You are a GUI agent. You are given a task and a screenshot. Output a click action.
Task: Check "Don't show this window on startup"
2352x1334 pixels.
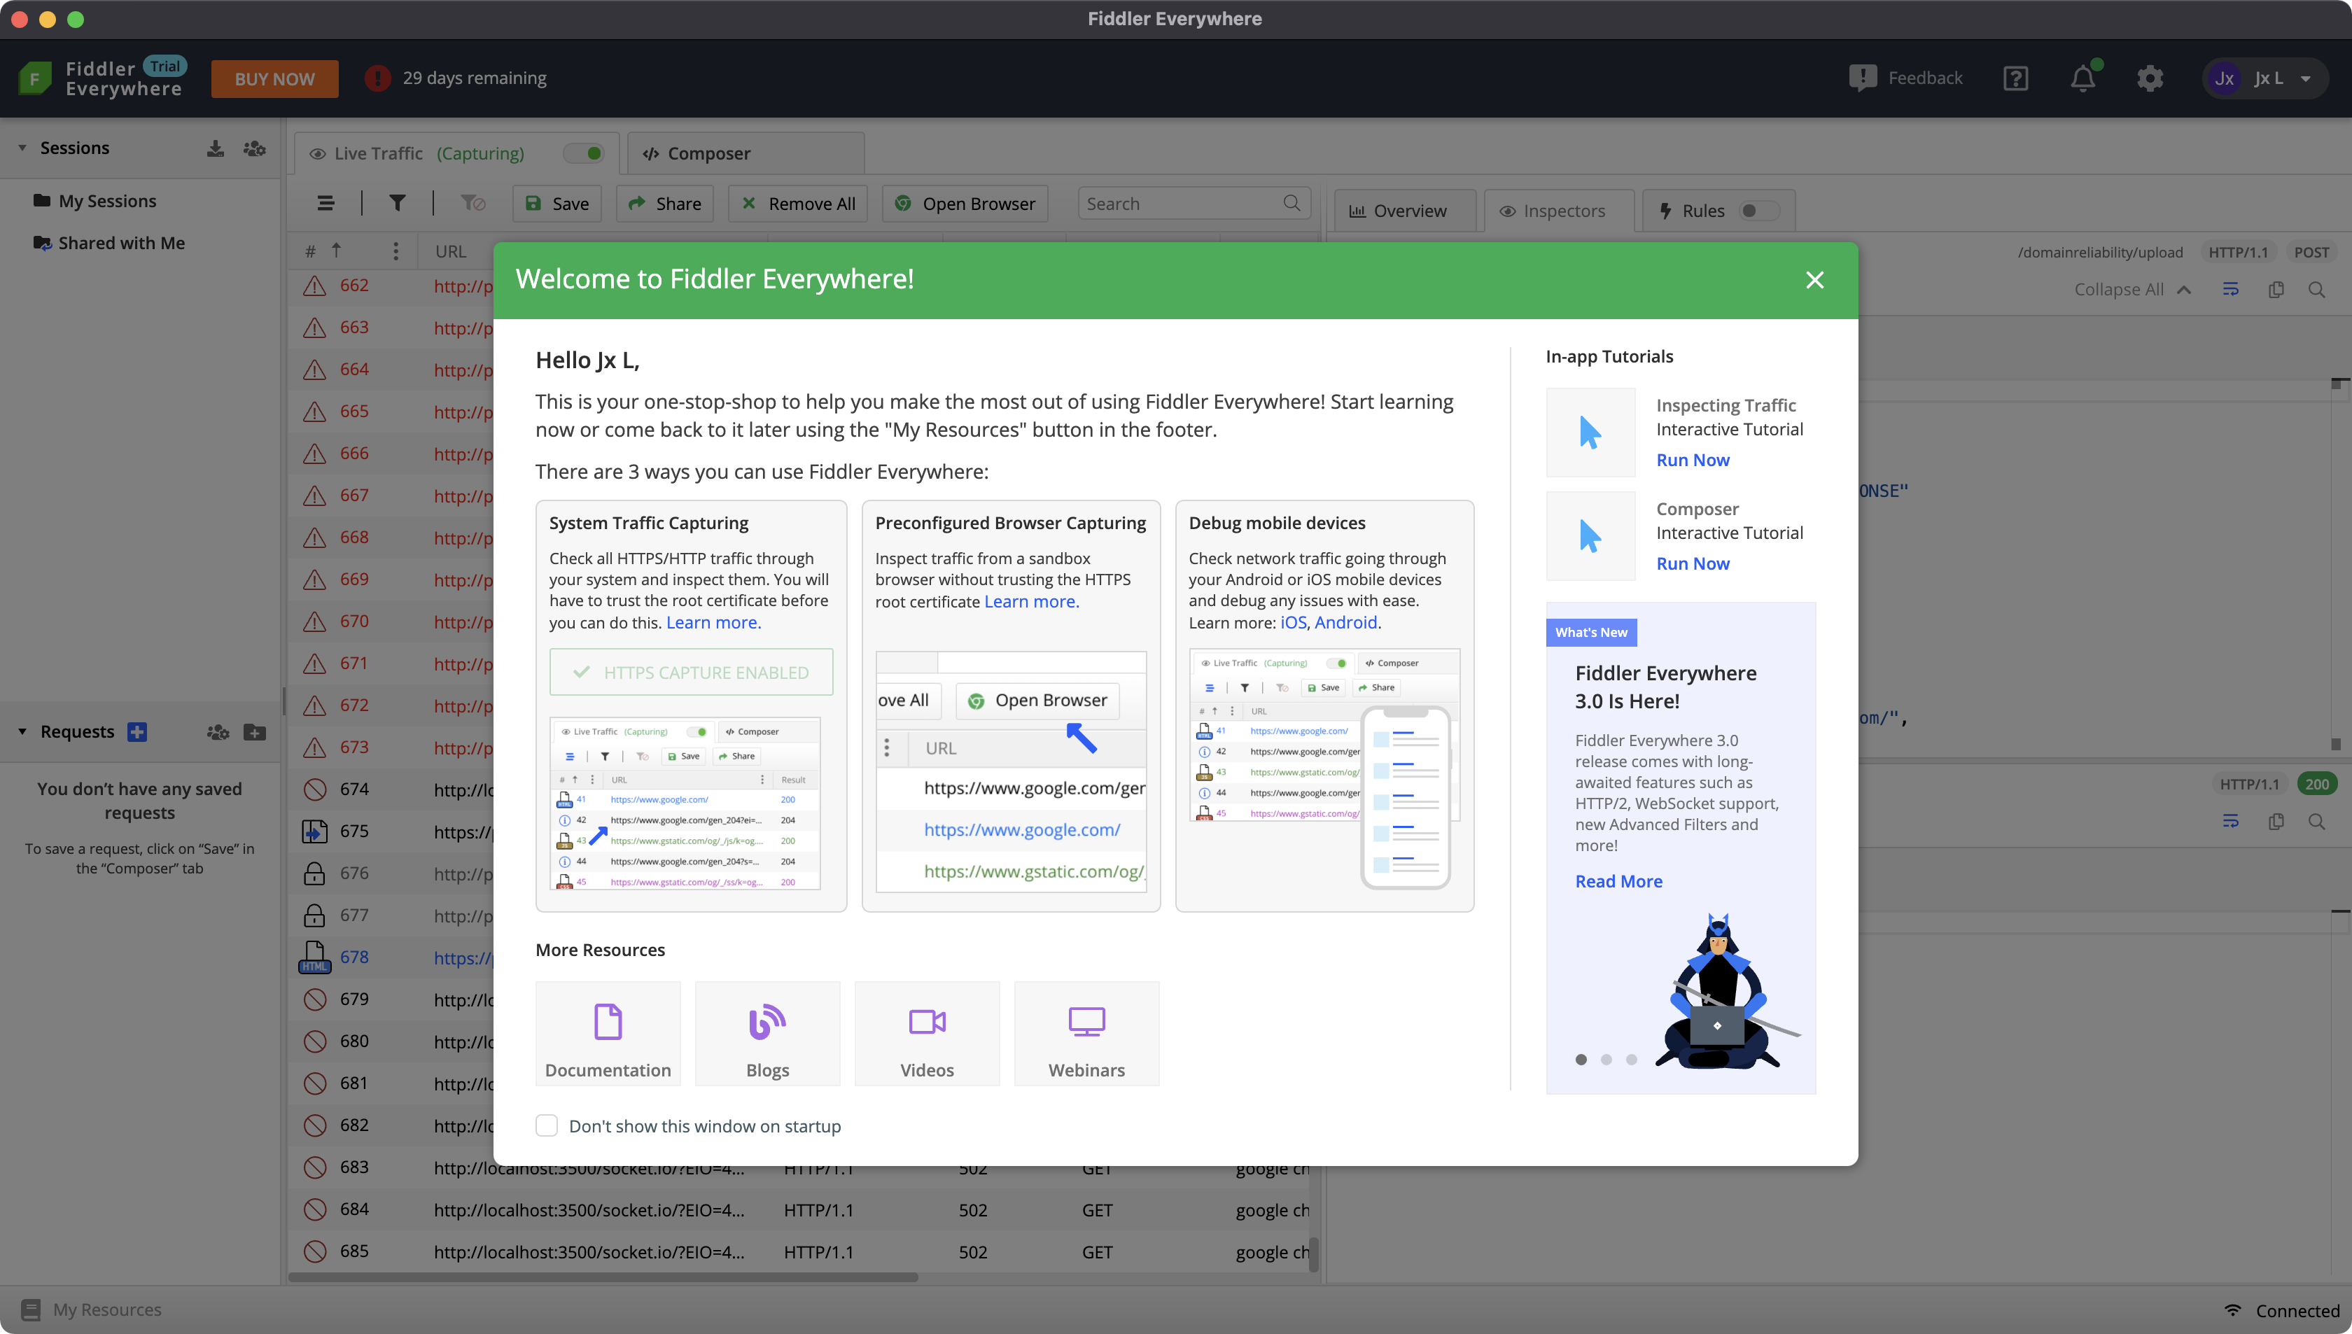(x=546, y=1126)
